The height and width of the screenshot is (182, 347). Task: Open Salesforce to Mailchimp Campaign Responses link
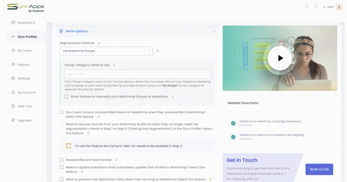270,121
